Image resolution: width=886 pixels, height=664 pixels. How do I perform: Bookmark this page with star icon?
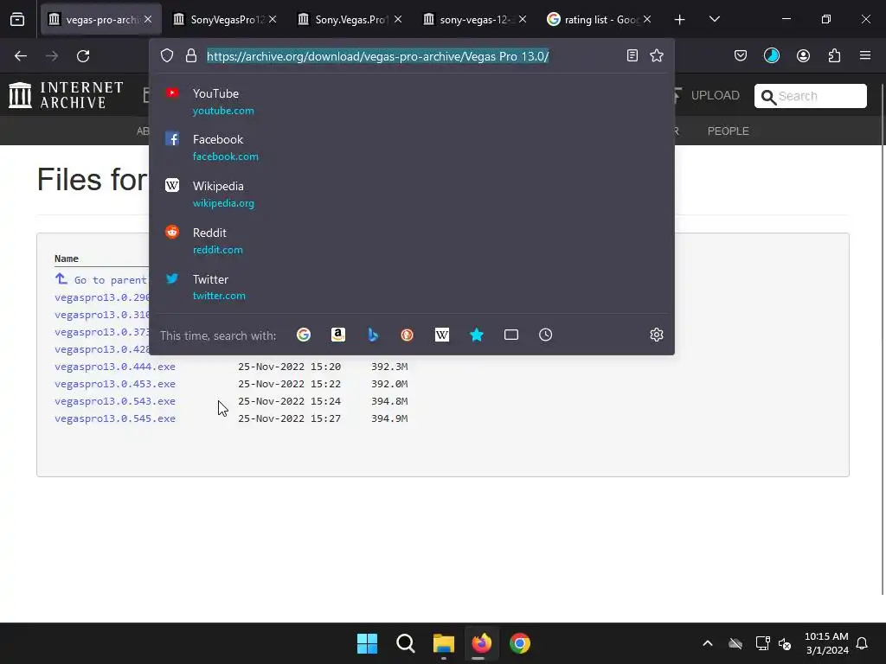tap(657, 55)
